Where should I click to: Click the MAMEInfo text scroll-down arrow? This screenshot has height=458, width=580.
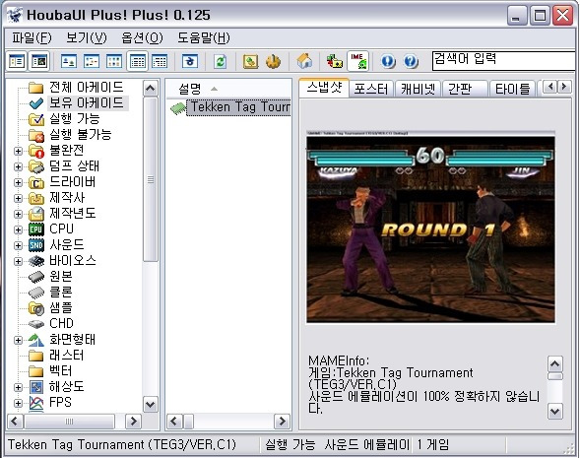coord(554,411)
